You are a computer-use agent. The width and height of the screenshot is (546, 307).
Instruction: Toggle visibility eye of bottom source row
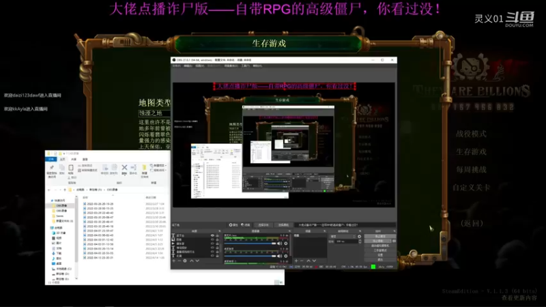[x=212, y=256]
